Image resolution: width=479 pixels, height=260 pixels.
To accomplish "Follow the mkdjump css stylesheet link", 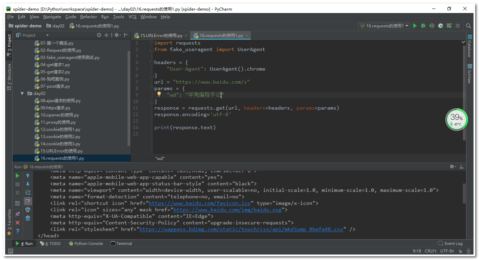I will click(241, 229).
